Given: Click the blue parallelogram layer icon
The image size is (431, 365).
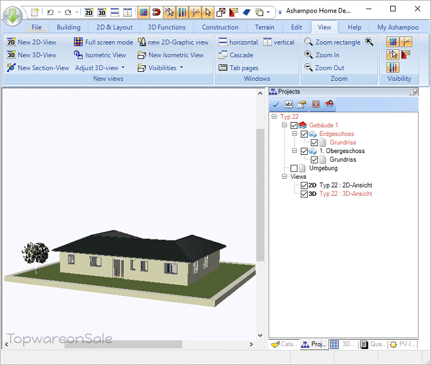Looking at the screenshot, I should (246, 13).
